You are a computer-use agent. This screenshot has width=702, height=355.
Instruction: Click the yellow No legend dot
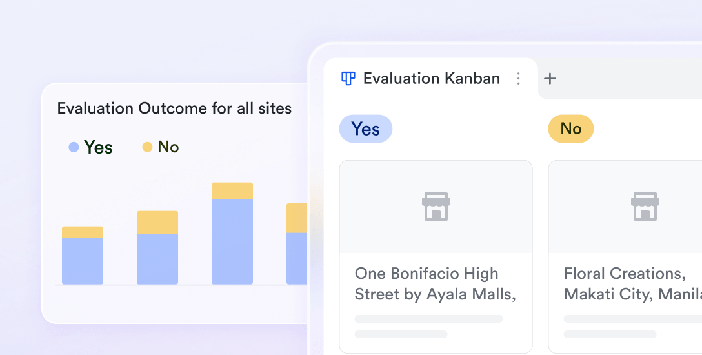click(147, 147)
